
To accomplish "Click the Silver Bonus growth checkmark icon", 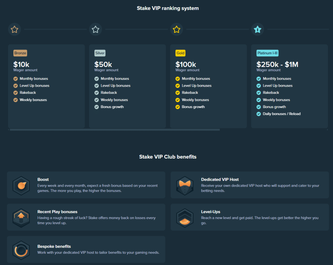I will (97, 107).
